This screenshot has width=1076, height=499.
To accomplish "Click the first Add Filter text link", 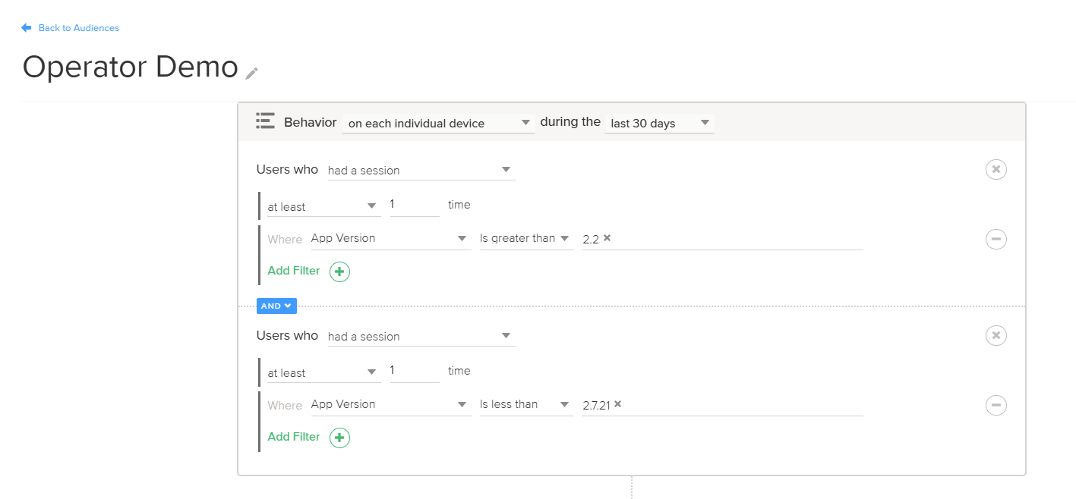I will [x=294, y=271].
